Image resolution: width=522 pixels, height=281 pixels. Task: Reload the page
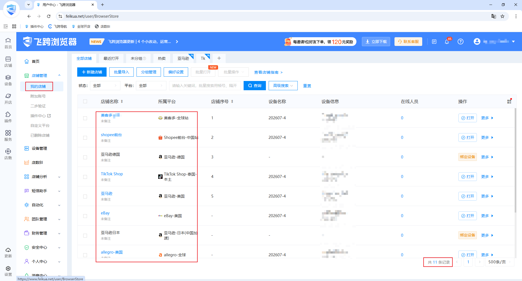49,16
